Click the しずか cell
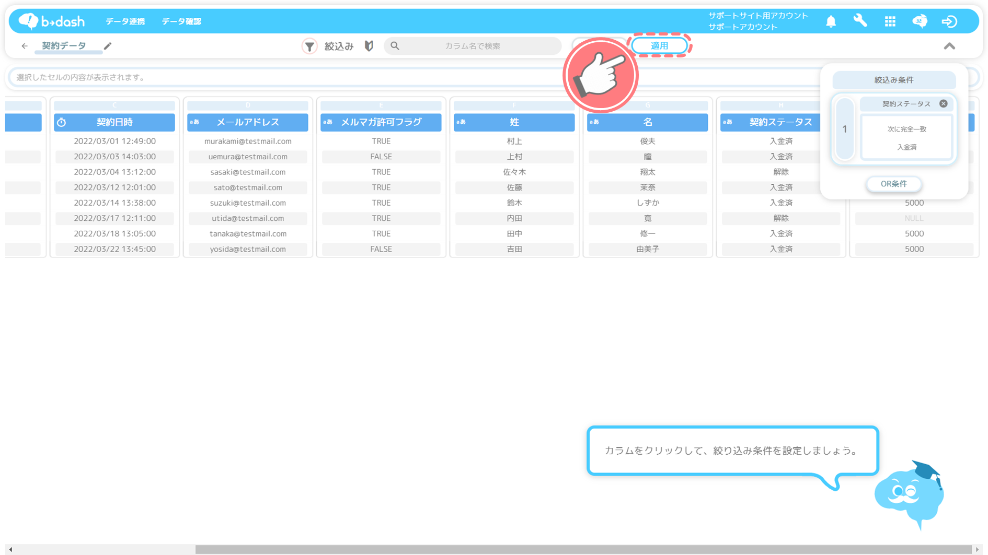 [648, 203]
